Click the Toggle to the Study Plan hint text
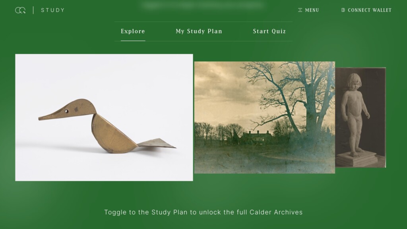 (203, 212)
